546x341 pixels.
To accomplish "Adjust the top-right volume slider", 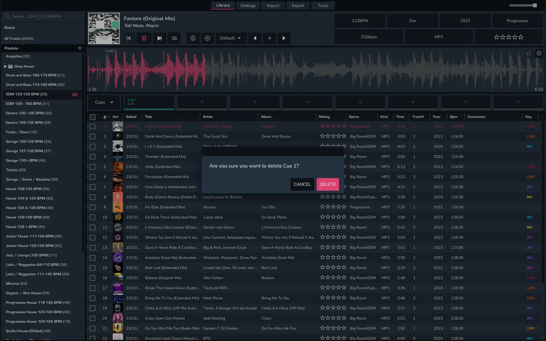I will pyautogui.click(x=535, y=5).
